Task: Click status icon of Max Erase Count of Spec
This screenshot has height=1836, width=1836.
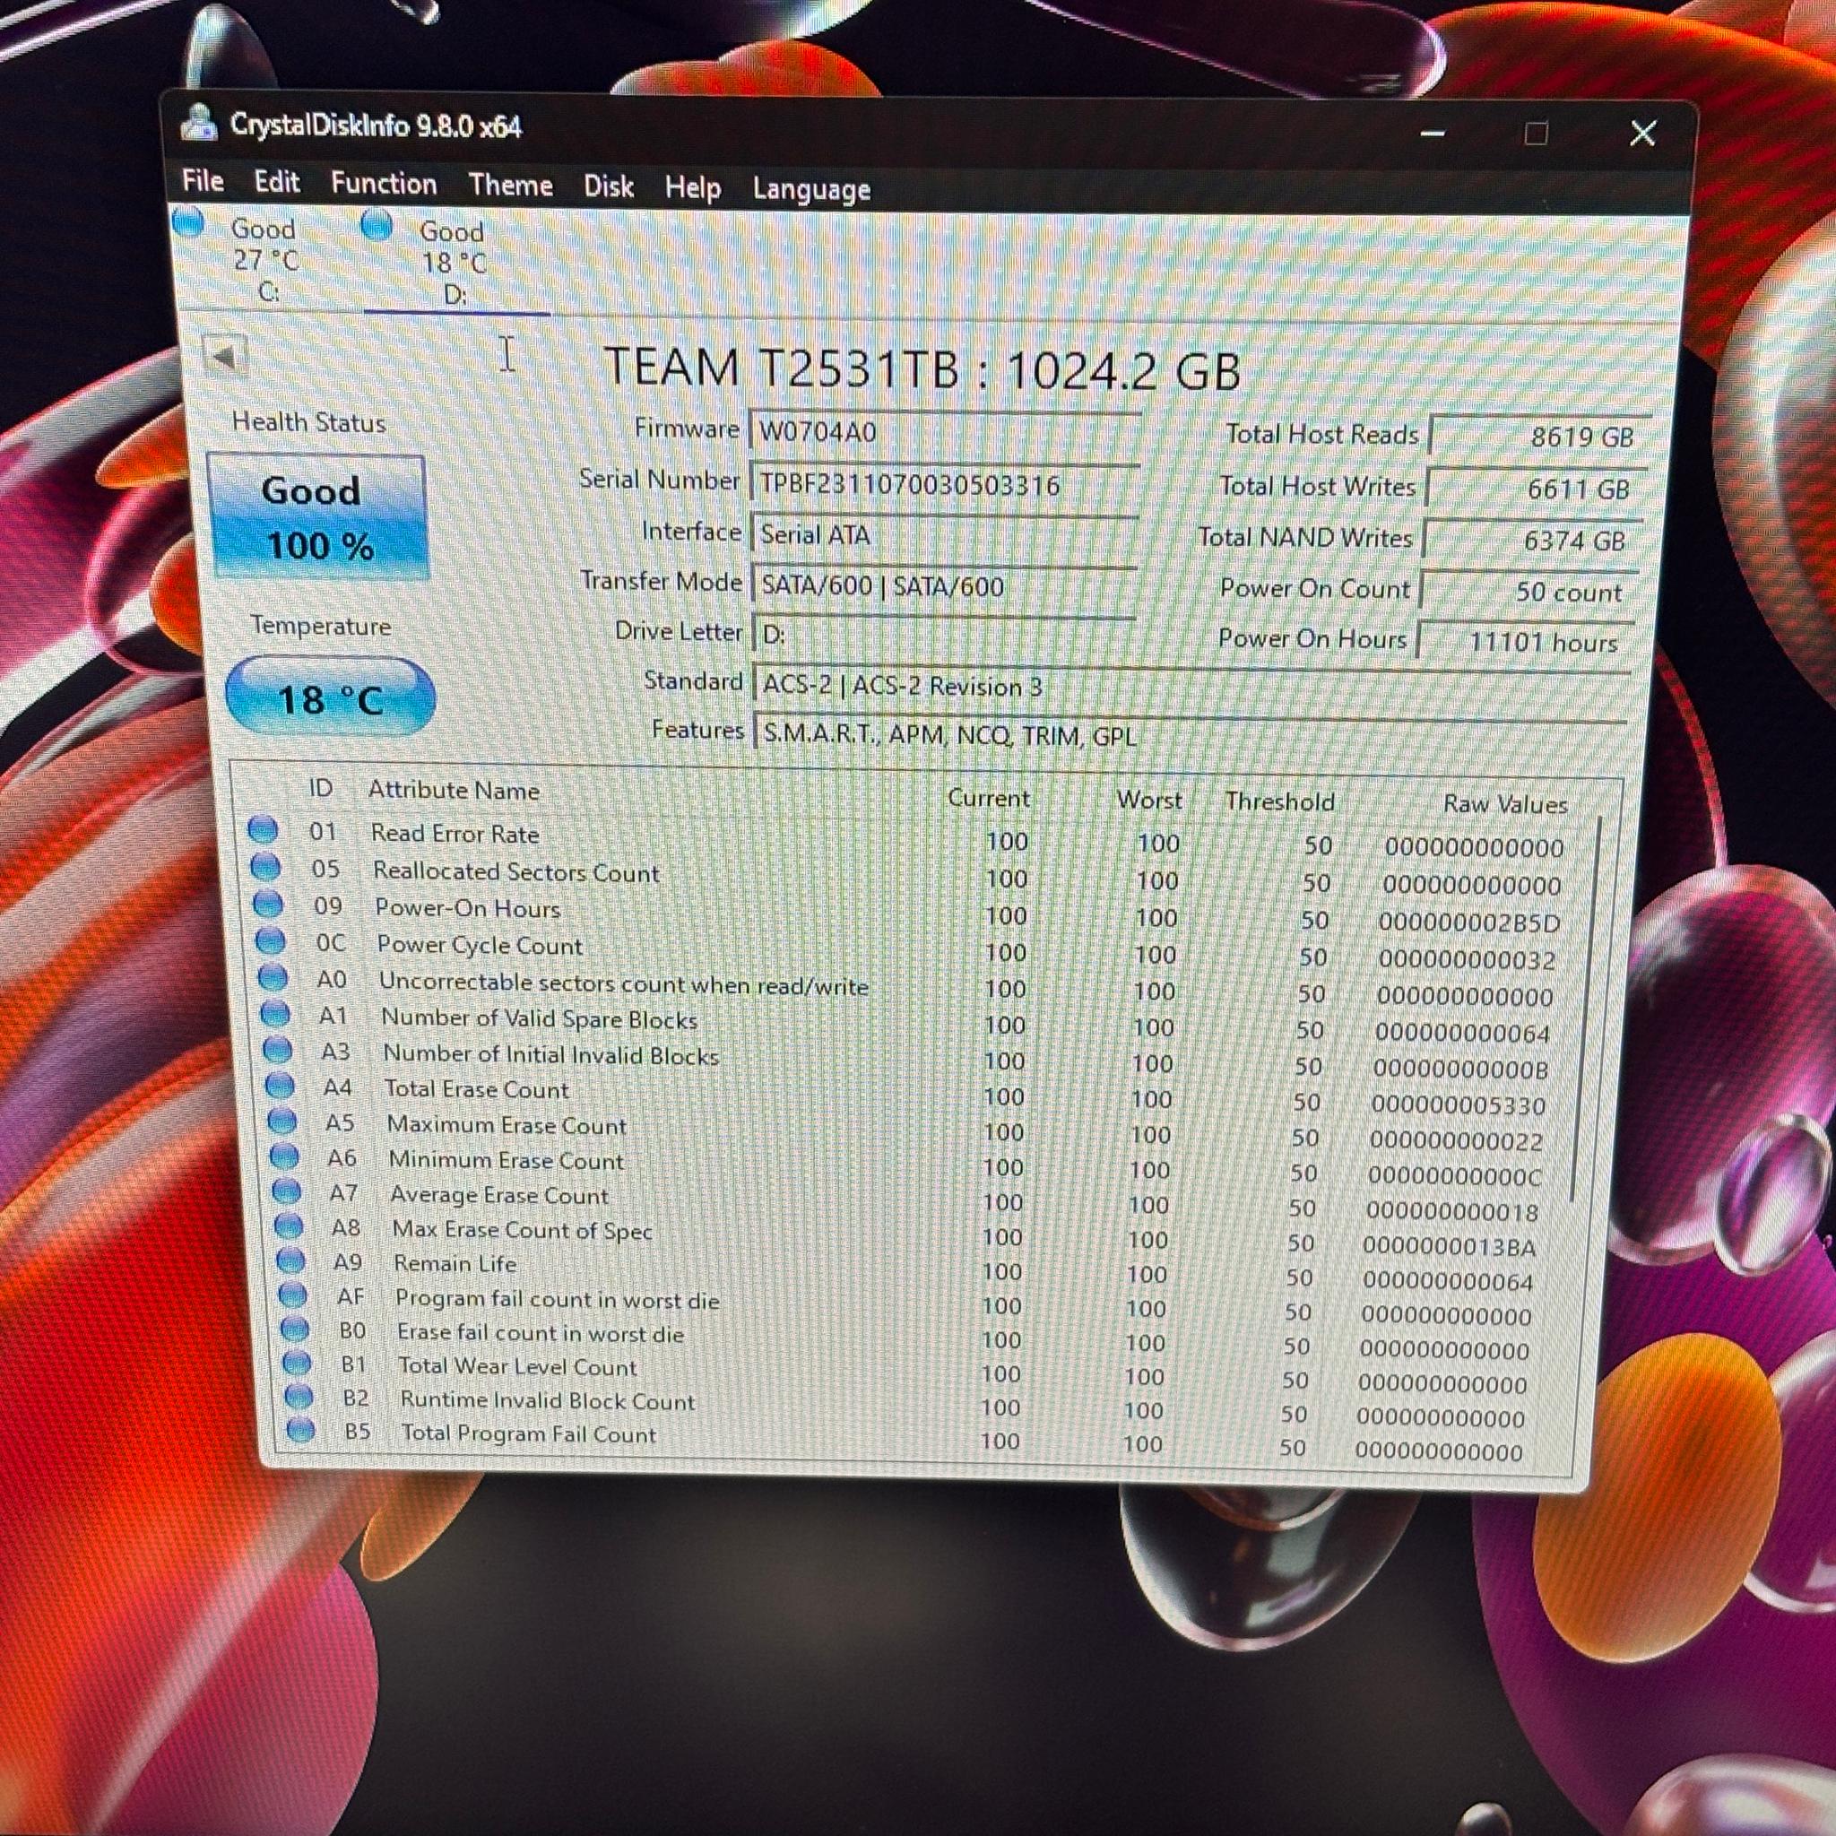Action: (x=289, y=1225)
